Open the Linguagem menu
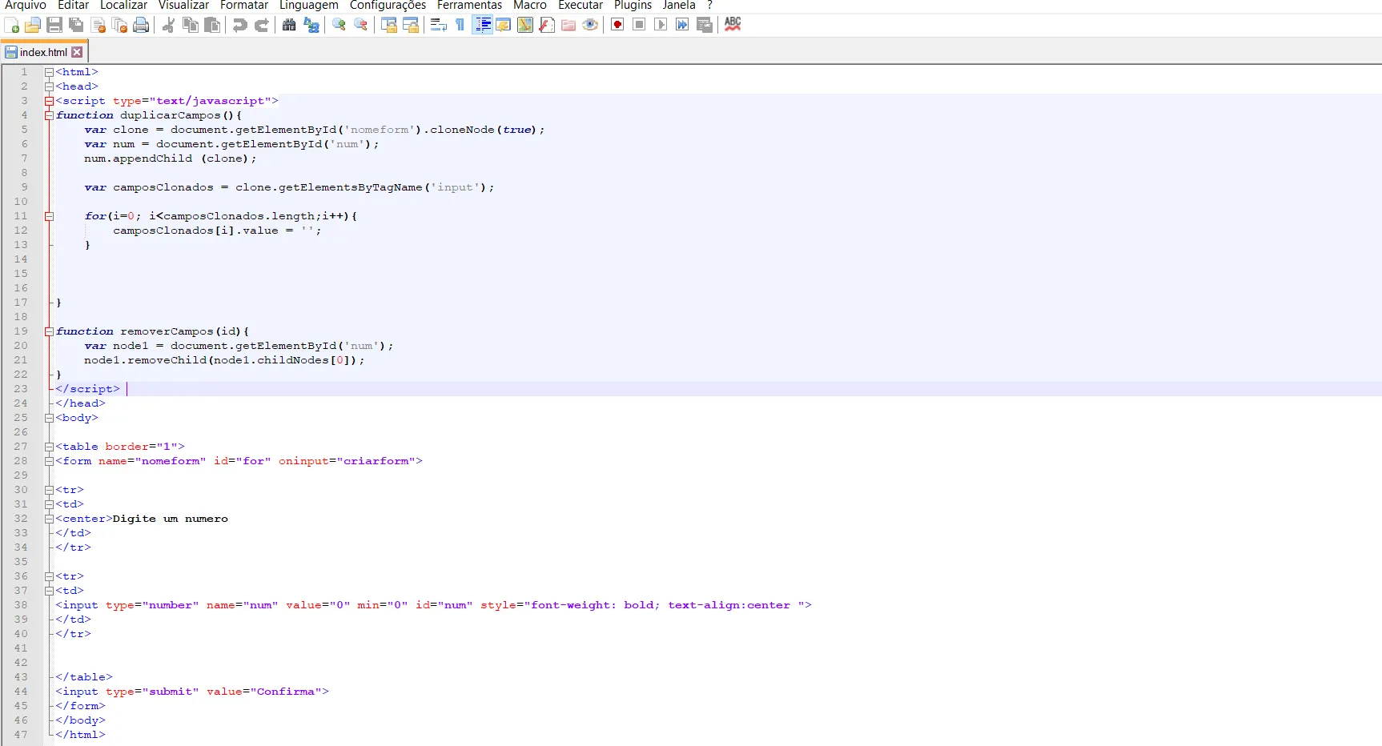The width and height of the screenshot is (1382, 746). (x=308, y=6)
